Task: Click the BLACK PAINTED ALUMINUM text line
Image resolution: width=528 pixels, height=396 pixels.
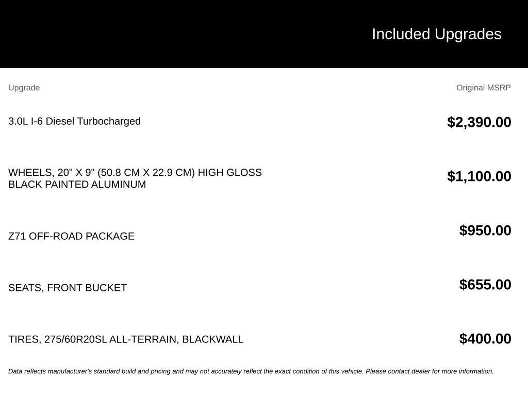Action: click(77, 184)
